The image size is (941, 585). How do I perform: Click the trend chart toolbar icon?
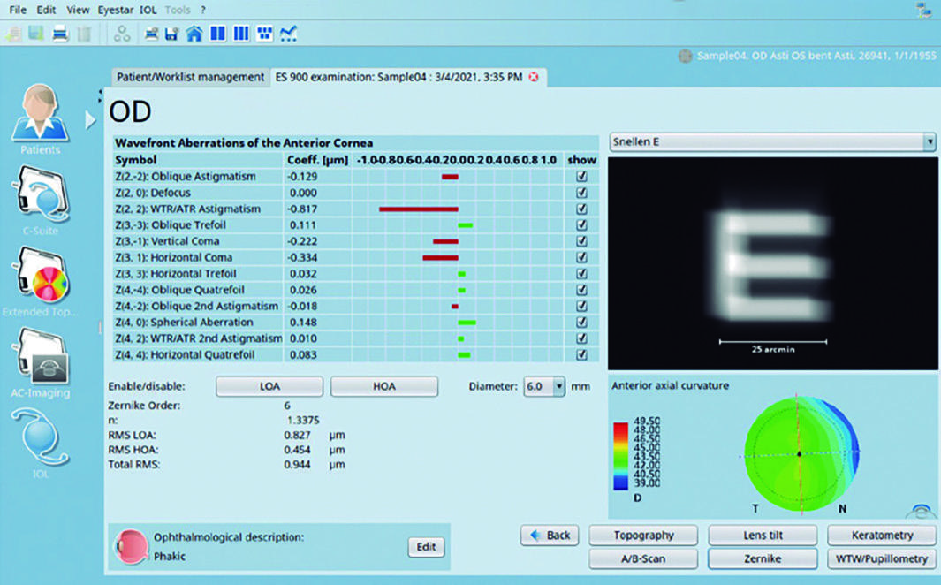(288, 34)
